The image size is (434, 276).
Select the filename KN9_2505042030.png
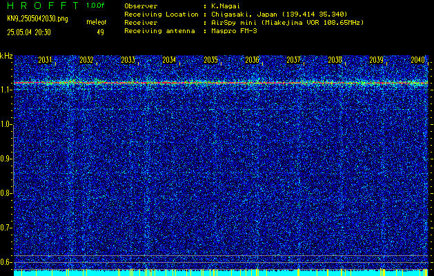coord(38,19)
